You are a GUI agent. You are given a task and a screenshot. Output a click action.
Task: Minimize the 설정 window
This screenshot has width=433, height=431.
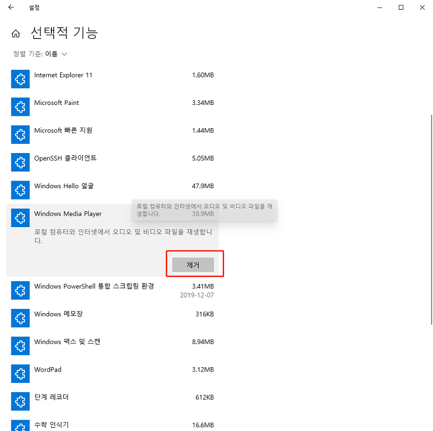pyautogui.click(x=380, y=8)
